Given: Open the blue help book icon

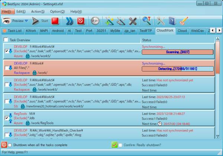Looking at the screenshot, I should 172,21.
